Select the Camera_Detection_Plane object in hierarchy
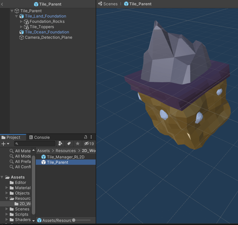 point(48,37)
